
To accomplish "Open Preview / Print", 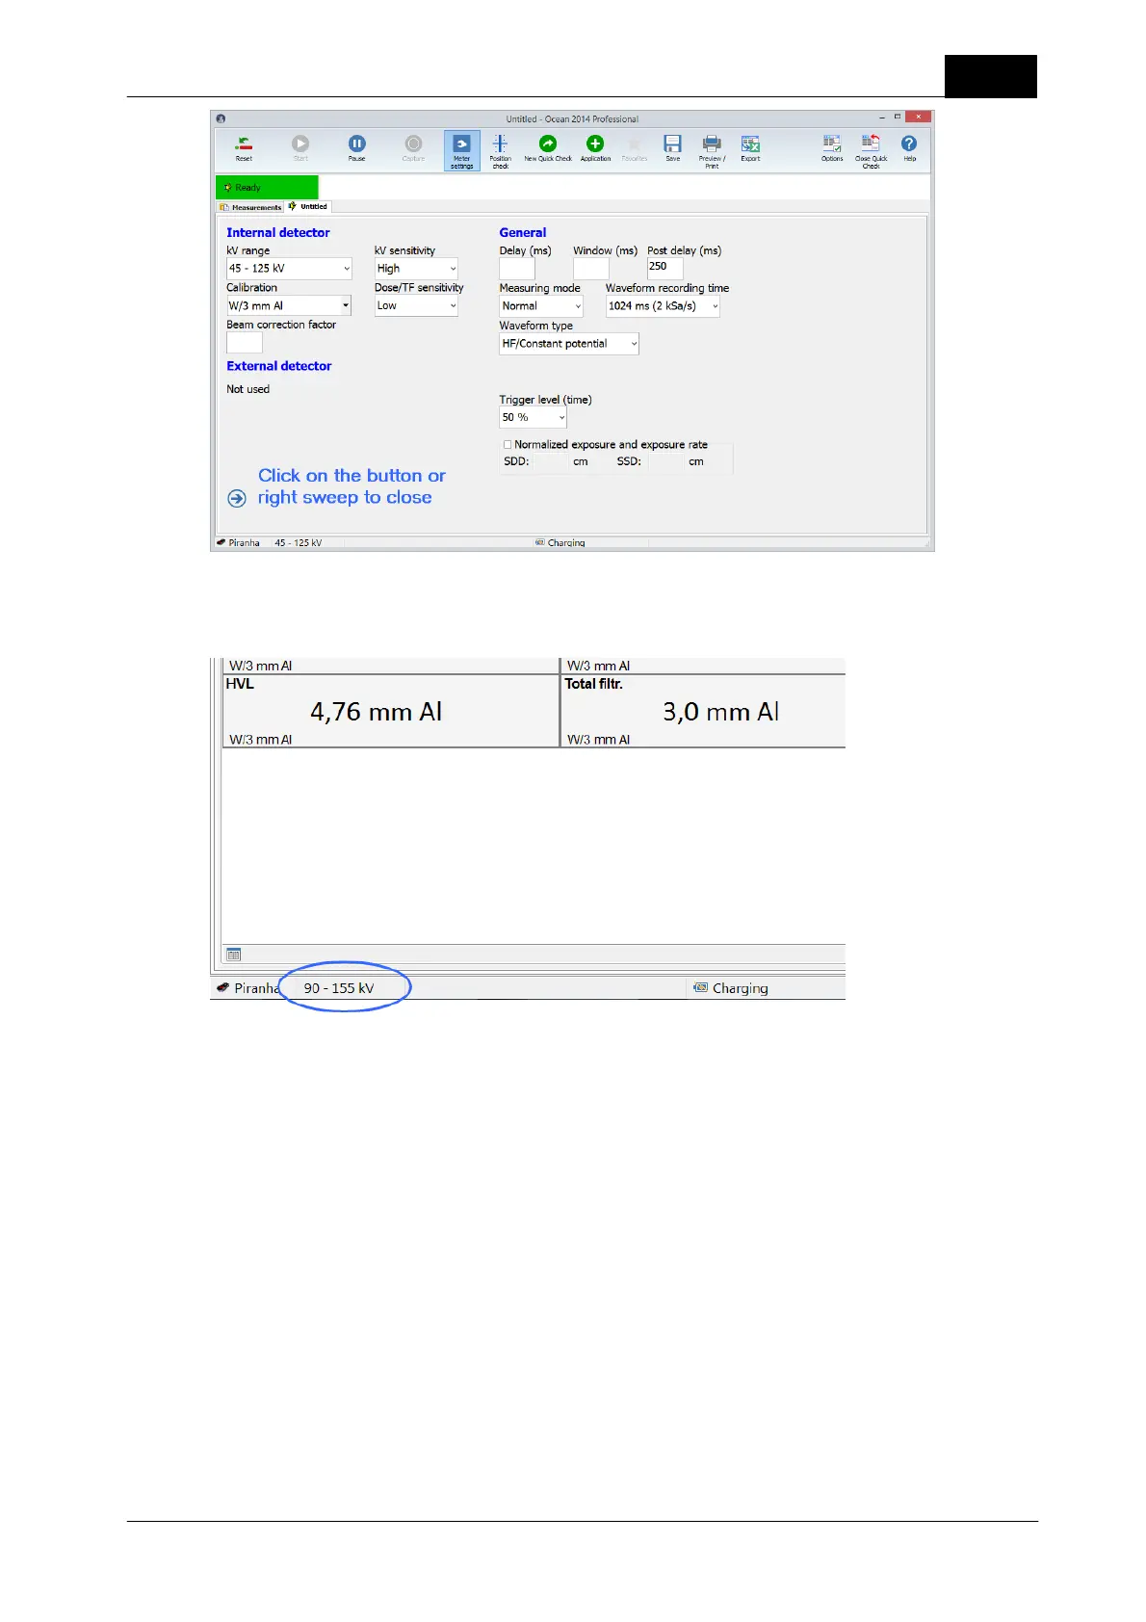I will click(711, 144).
